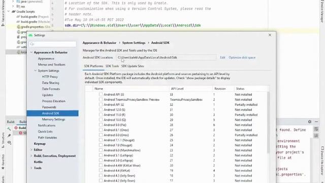325x183 pixels.
Task: Open Appearance settings page
Action: tap(46, 58)
